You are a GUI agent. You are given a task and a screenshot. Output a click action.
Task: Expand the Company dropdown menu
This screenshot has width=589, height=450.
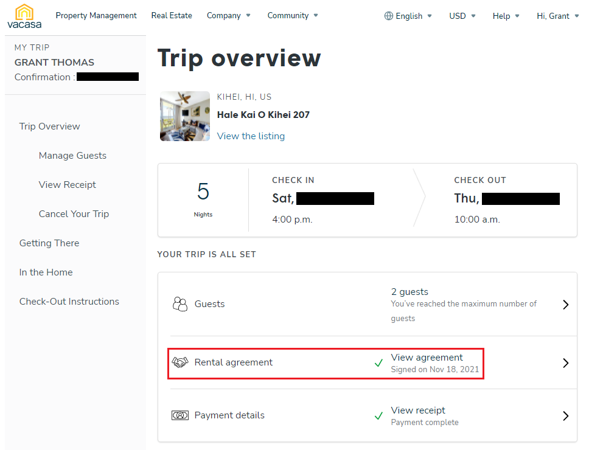(x=228, y=15)
